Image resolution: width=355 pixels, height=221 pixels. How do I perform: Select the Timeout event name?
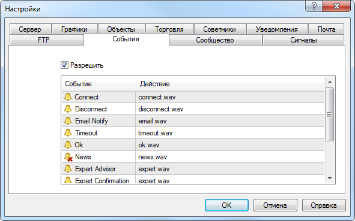tap(86, 133)
